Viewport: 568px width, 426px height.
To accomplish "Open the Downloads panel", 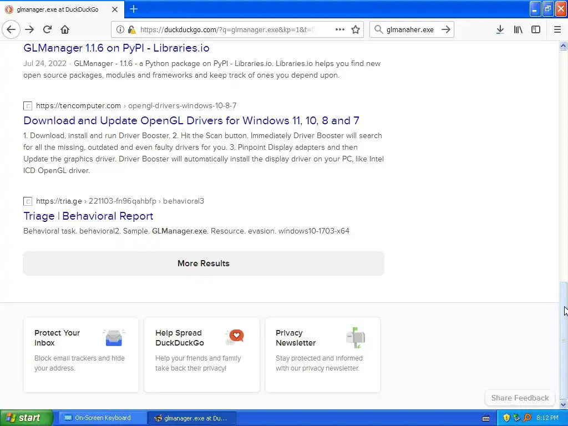I will [500, 29].
